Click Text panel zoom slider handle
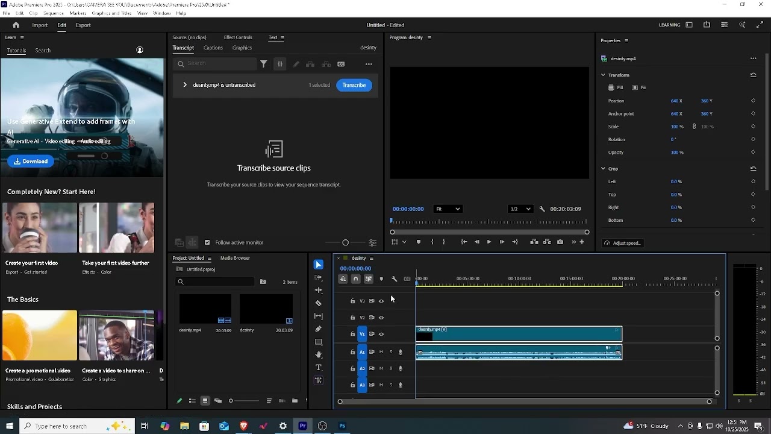This screenshot has height=434, width=771. point(345,242)
